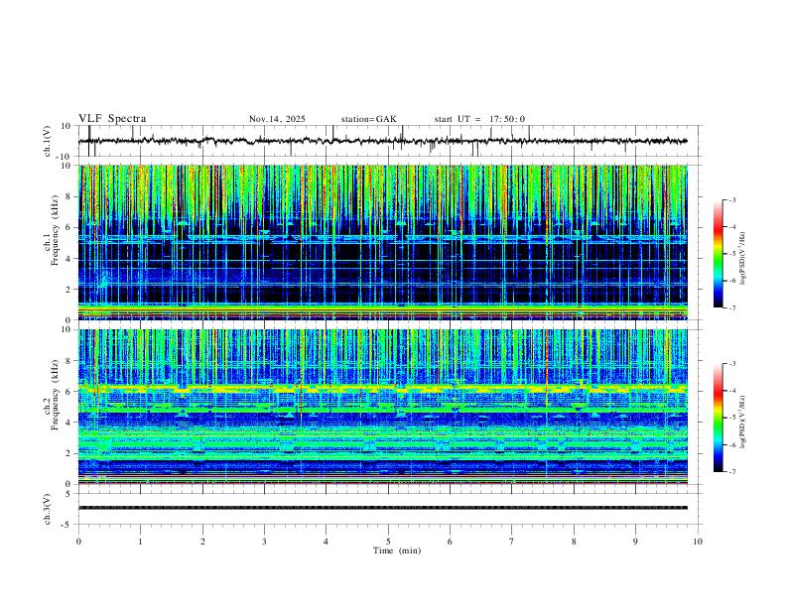Image resolution: width=786 pixels, height=607 pixels.
Task: Select the "start UT = 17:50:0" text
Action: (x=479, y=119)
